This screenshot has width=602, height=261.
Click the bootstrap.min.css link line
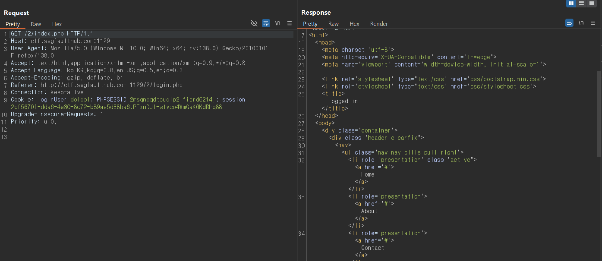434,79
